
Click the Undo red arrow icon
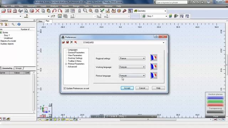coord(54,11)
